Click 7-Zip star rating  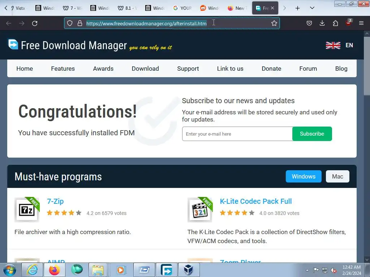(x=64, y=213)
